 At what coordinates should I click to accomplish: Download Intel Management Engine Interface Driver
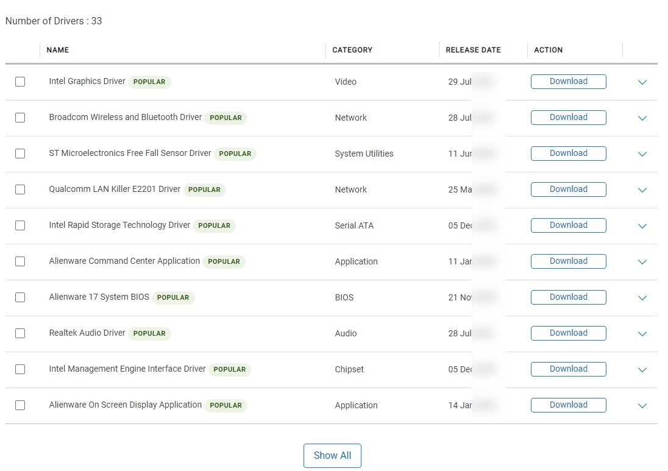pos(568,369)
